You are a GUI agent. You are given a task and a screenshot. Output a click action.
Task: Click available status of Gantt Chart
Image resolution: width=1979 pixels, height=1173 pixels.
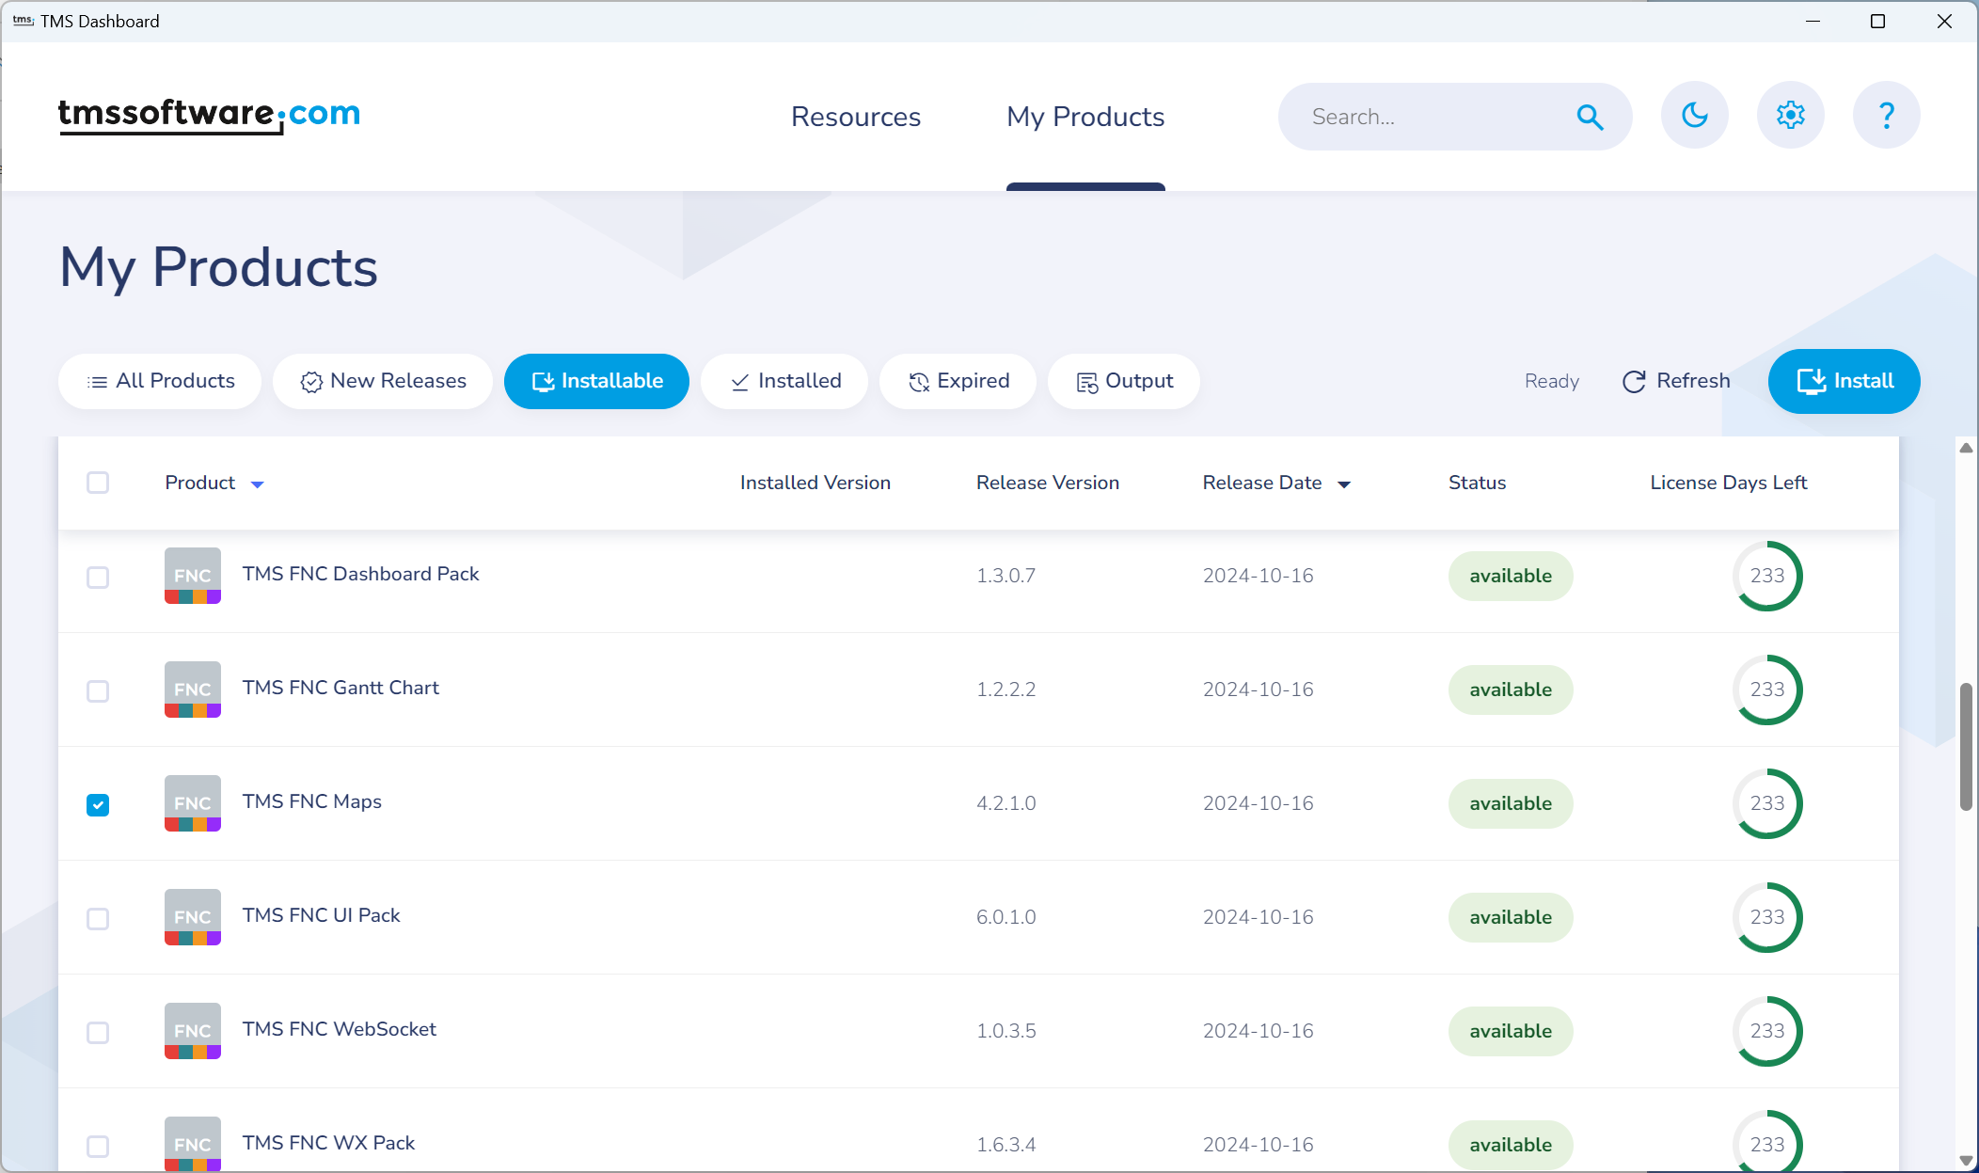[1511, 690]
